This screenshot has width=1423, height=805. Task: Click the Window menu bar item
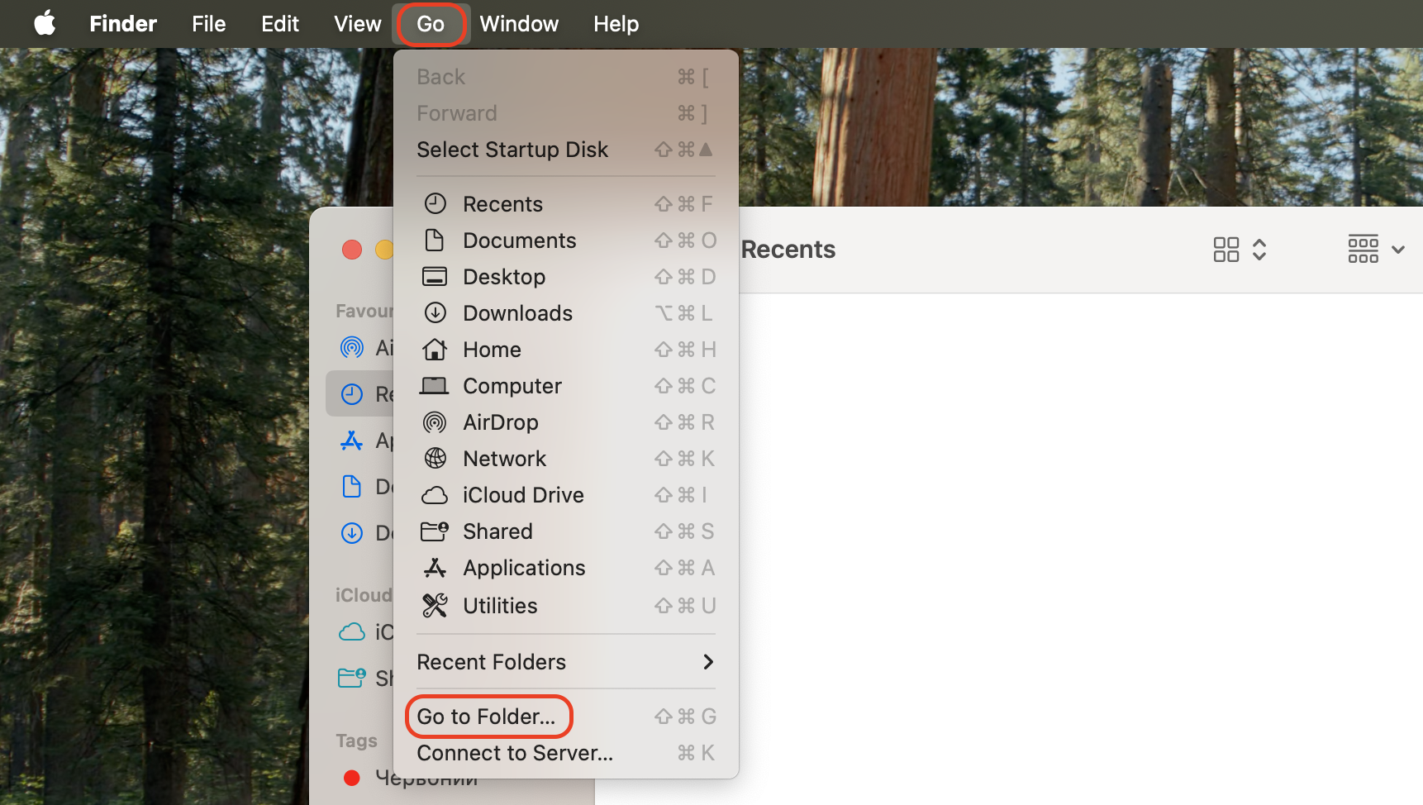click(518, 24)
